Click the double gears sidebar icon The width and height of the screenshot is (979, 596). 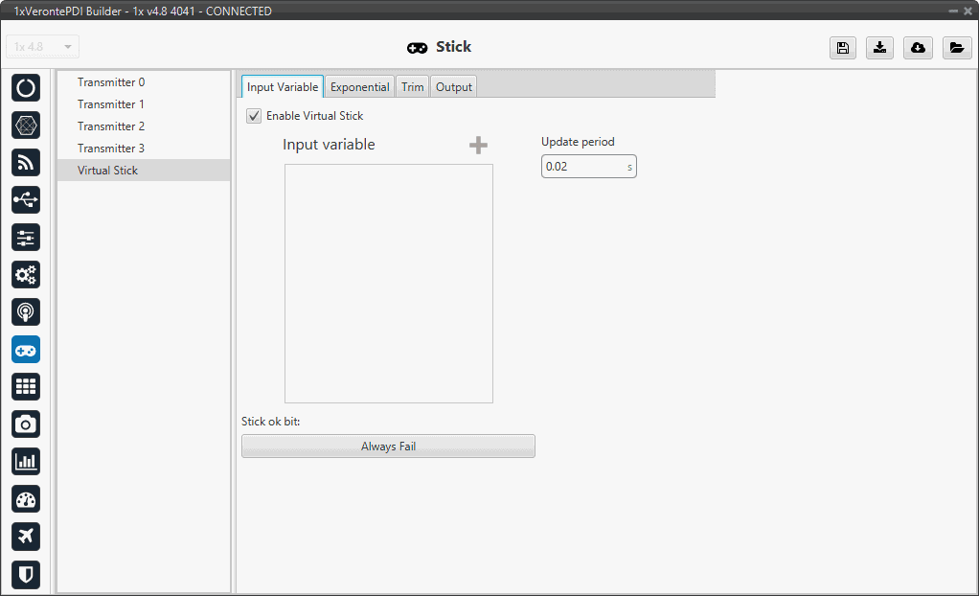click(26, 274)
